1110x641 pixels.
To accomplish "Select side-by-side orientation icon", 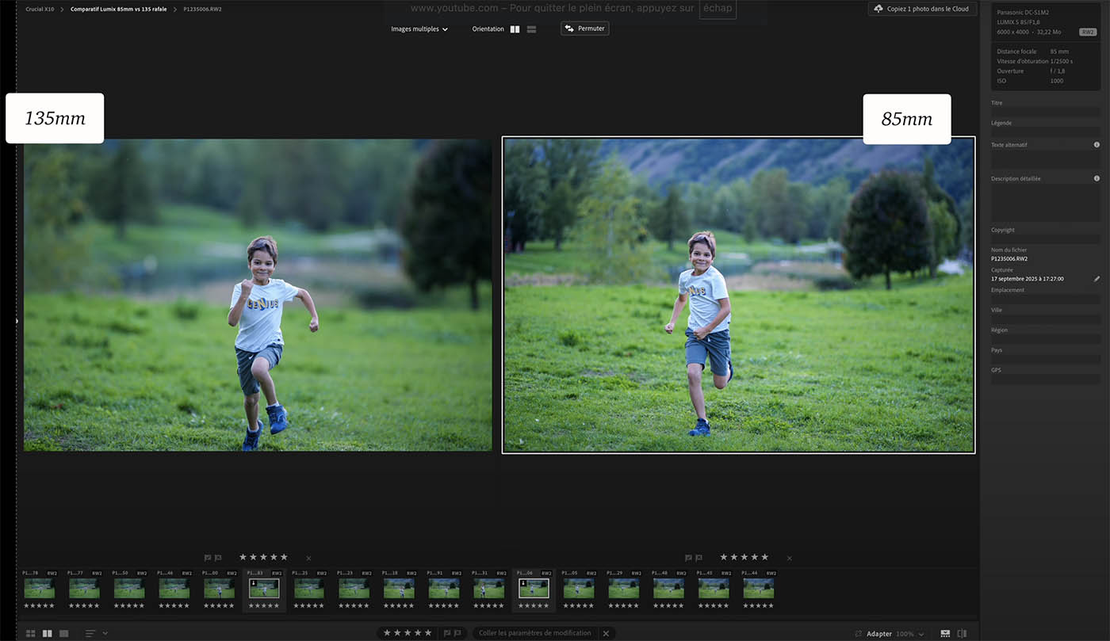I will [x=515, y=29].
